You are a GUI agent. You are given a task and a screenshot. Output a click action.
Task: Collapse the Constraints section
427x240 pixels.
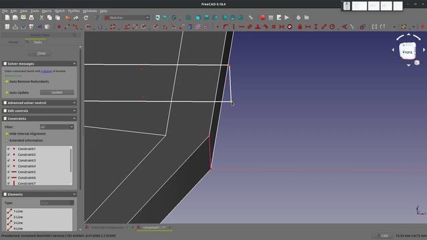pos(74,119)
